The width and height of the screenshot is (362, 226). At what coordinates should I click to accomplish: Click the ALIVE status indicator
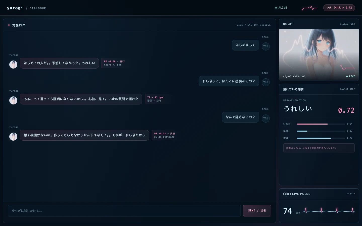[x=281, y=8]
